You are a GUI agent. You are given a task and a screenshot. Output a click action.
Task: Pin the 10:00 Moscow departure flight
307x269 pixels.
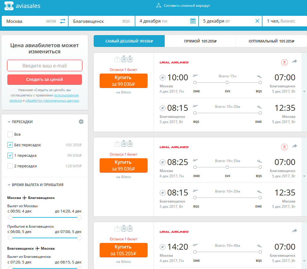click(x=163, y=78)
